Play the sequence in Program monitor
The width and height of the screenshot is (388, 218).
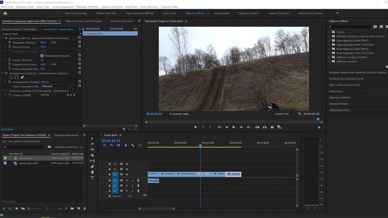click(x=234, y=127)
